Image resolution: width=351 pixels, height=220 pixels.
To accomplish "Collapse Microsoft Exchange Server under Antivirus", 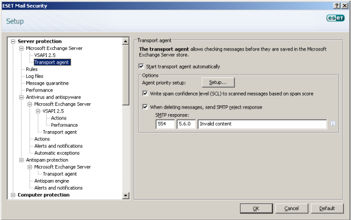I will [30, 104].
